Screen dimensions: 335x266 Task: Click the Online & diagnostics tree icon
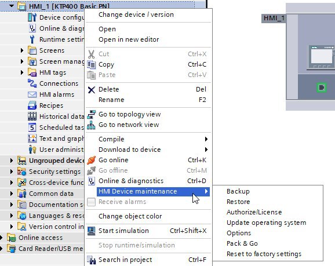[32, 28]
